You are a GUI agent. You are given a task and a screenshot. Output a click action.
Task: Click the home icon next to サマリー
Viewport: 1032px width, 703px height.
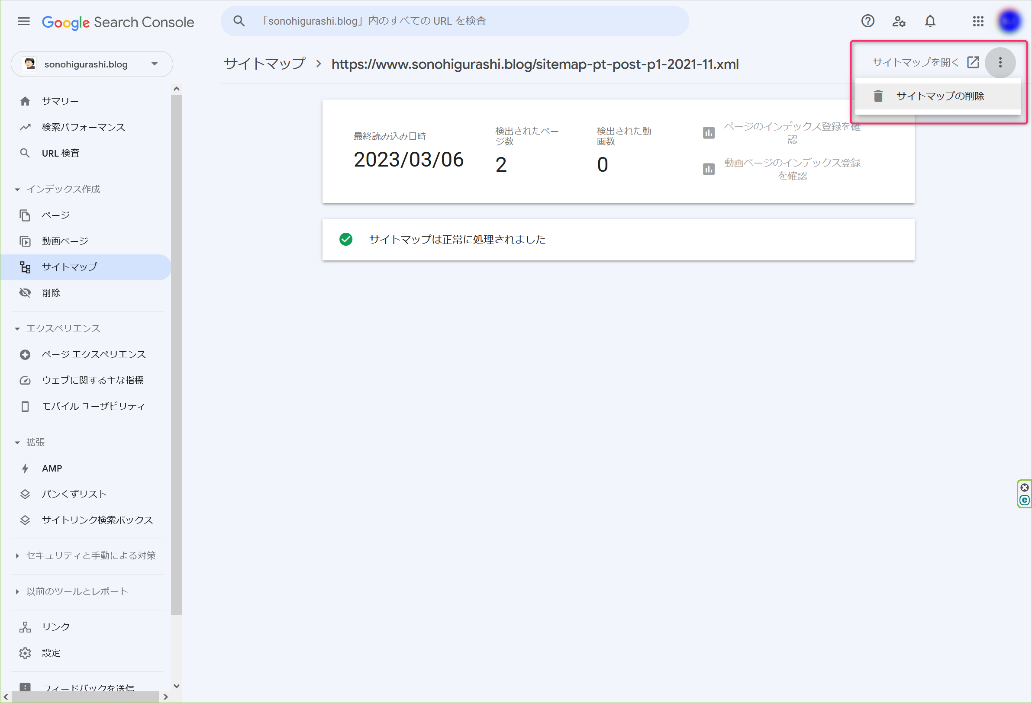pos(25,101)
